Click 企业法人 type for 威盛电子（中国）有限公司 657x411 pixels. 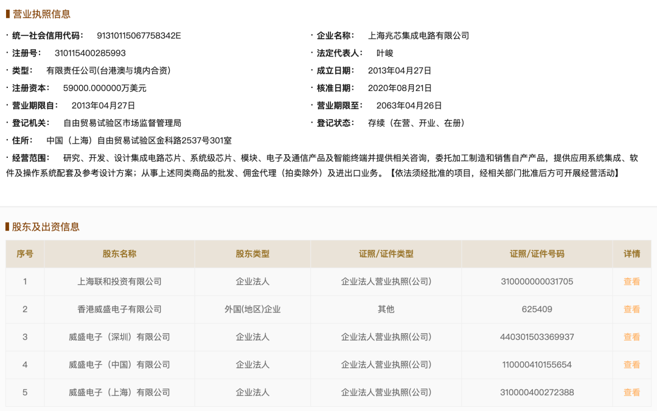tap(252, 365)
